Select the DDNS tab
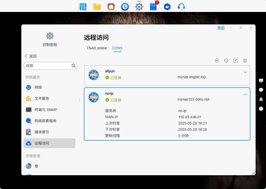The width and height of the screenshot is (266, 189). pyautogui.click(x=117, y=48)
